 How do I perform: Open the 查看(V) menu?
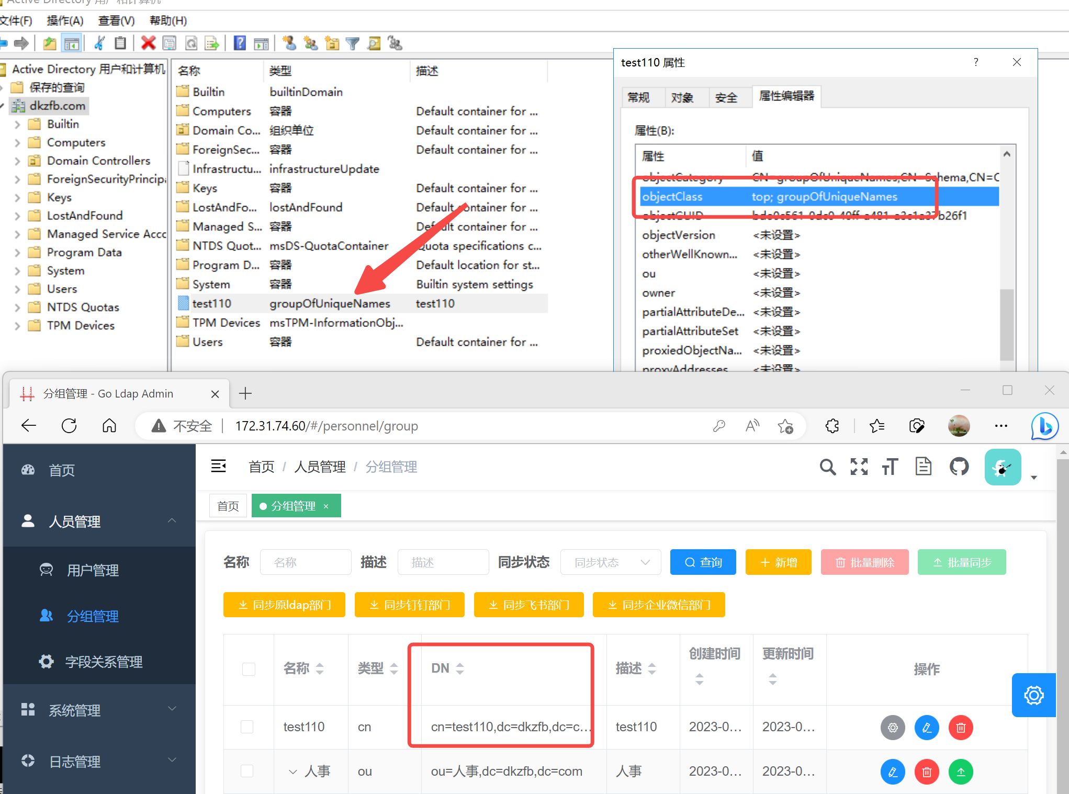click(x=116, y=20)
